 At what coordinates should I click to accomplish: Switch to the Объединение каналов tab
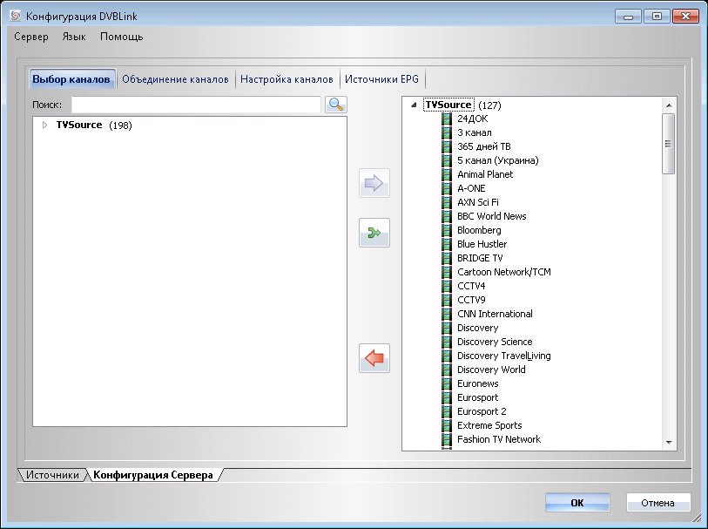[175, 79]
